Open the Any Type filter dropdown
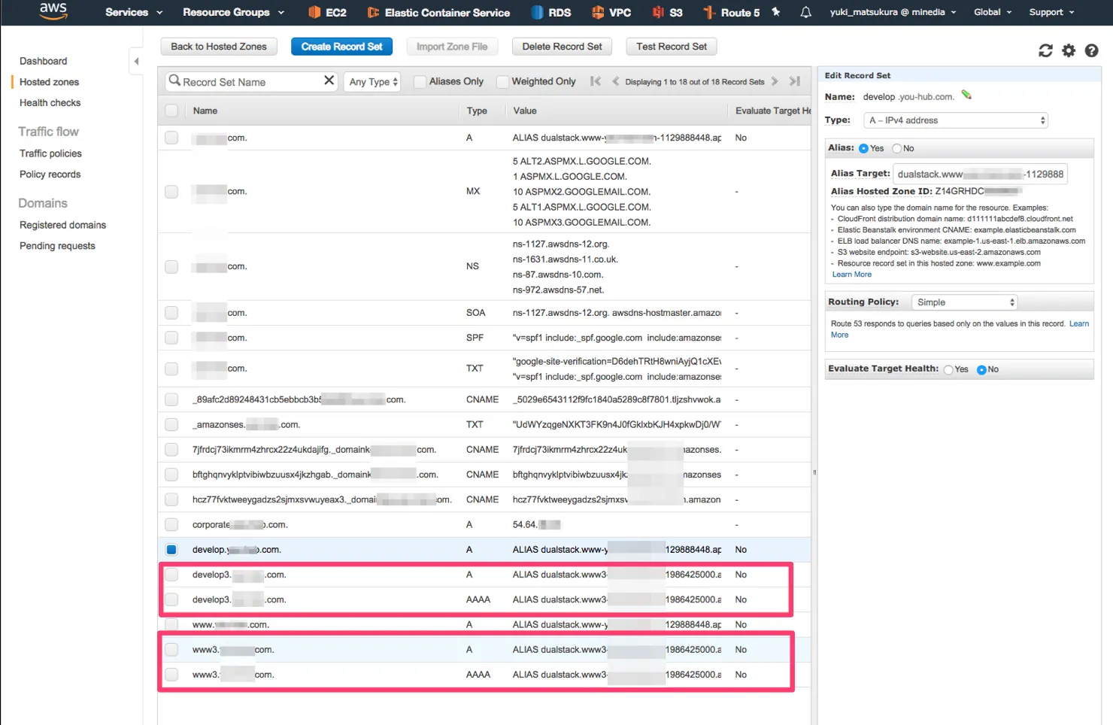1113x725 pixels. click(373, 82)
